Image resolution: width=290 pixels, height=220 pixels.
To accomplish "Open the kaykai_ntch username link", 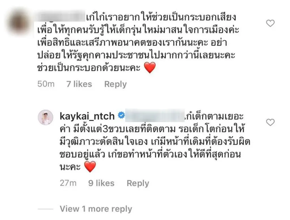I will coord(87,116).
